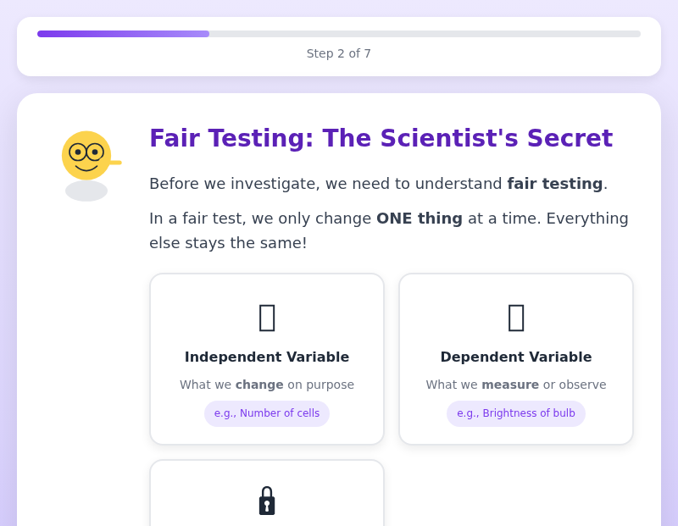This screenshot has height=526, width=678.
Task: Click the 'else stays the same!' line
Action: 228,243
